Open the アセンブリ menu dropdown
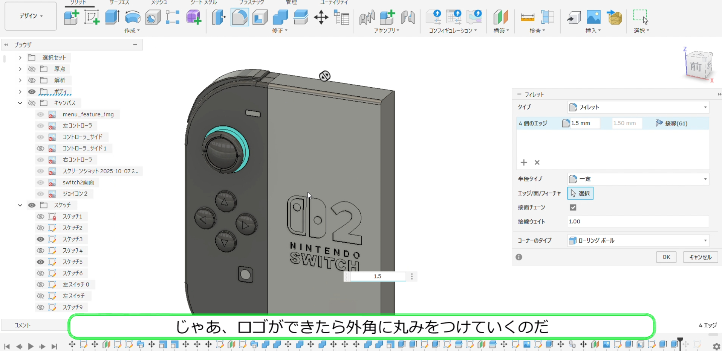The width and height of the screenshot is (722, 351). coord(387,31)
